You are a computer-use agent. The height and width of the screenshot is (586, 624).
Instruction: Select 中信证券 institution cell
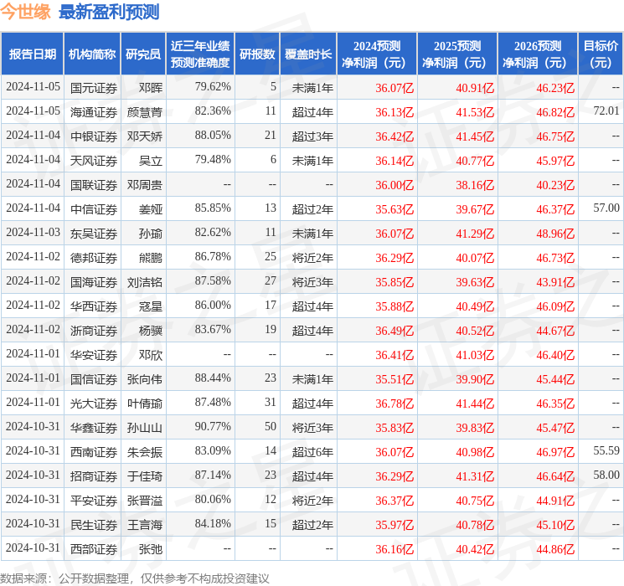click(94, 208)
